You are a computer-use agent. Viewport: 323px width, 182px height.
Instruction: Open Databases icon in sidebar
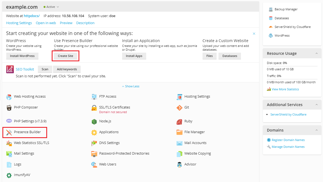[x=271, y=18]
